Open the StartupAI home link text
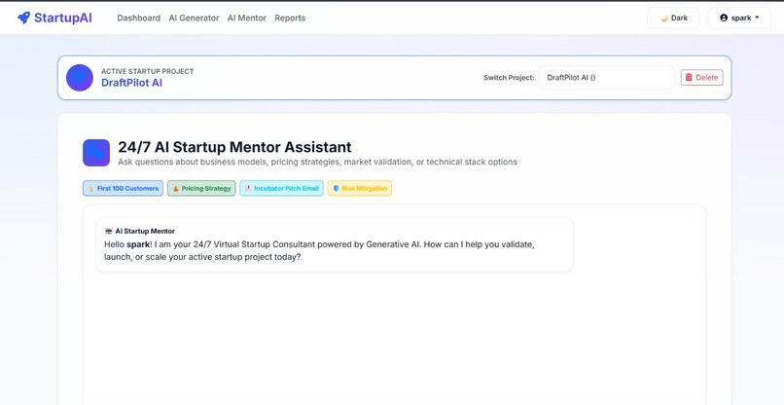The height and width of the screenshot is (405, 784). [x=63, y=18]
